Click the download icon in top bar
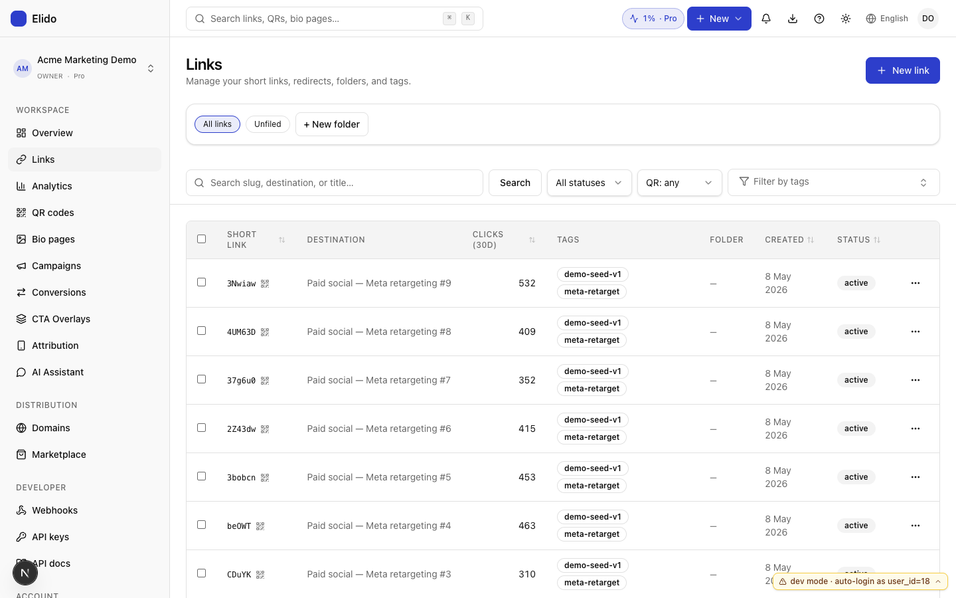Viewport: 956px width, 598px height. pos(793,19)
